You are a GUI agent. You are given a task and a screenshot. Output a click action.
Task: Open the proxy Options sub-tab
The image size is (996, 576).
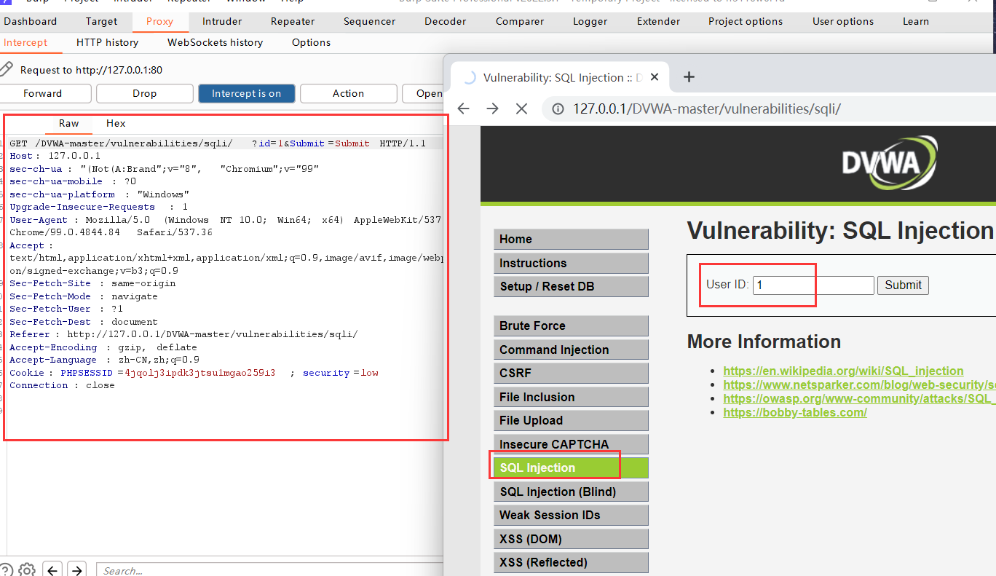[311, 42]
